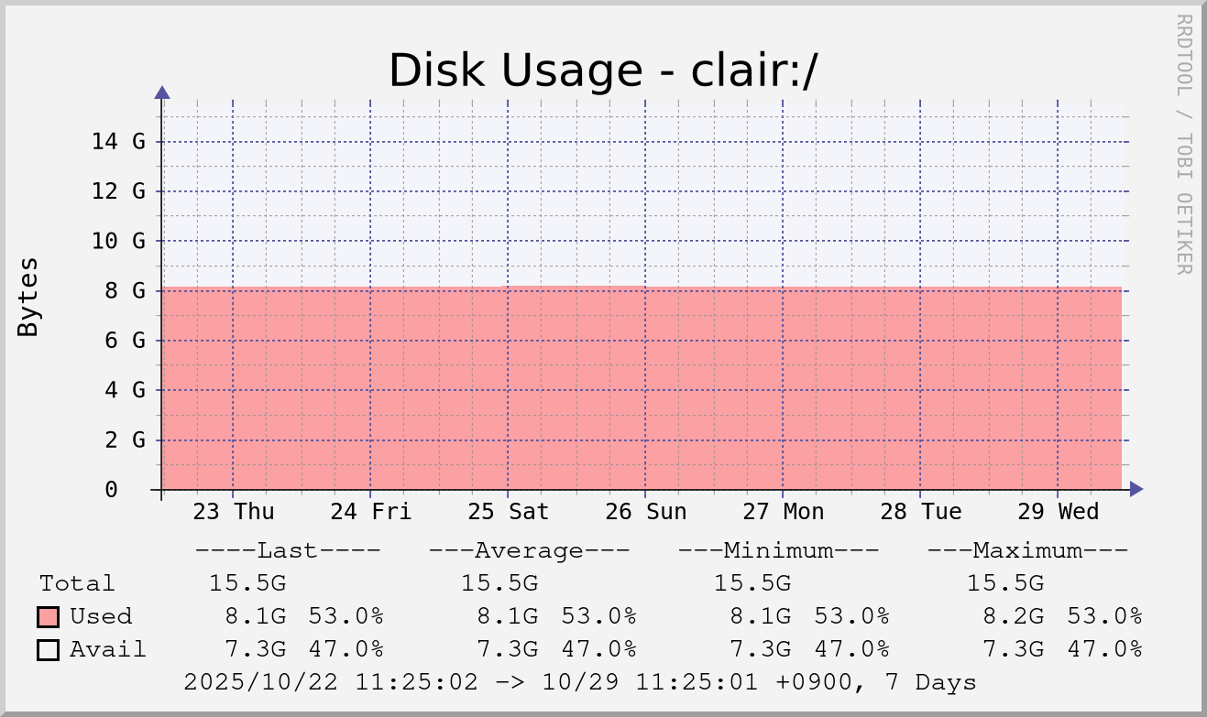Click the Maximum Used value 8.2G
Screen dimensions: 1207x717
coord(1013,616)
